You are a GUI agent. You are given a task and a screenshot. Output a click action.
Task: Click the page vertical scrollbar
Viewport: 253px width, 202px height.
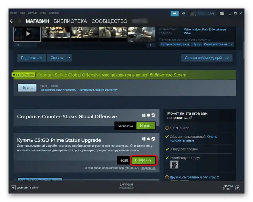point(243,50)
